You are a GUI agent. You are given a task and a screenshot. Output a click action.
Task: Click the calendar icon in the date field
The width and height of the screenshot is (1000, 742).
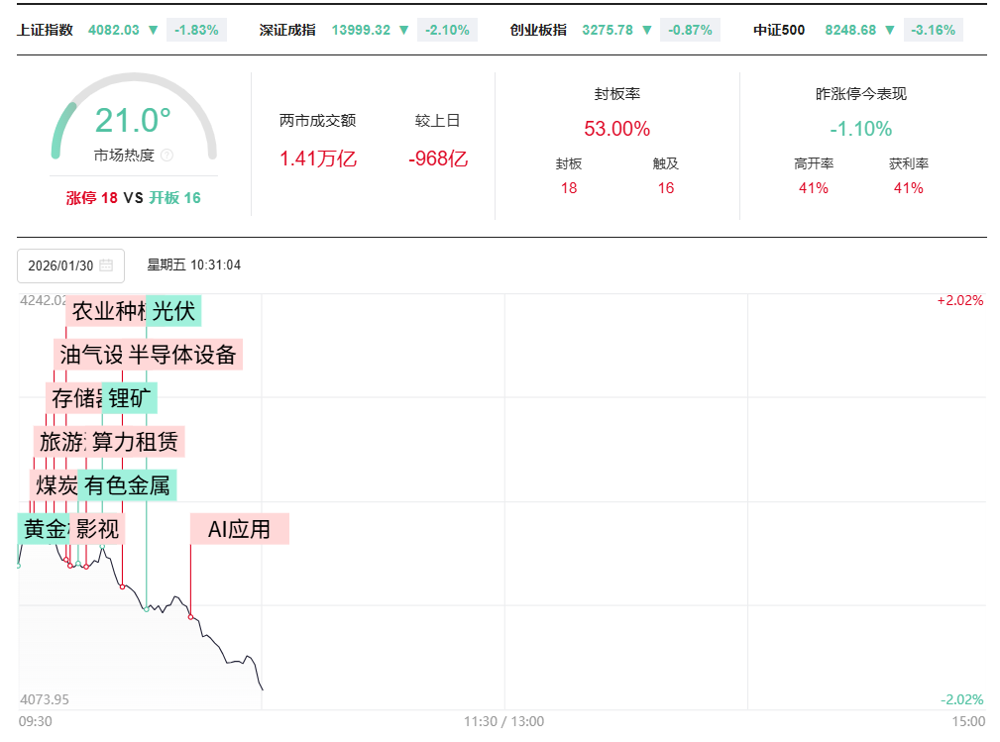point(106,265)
